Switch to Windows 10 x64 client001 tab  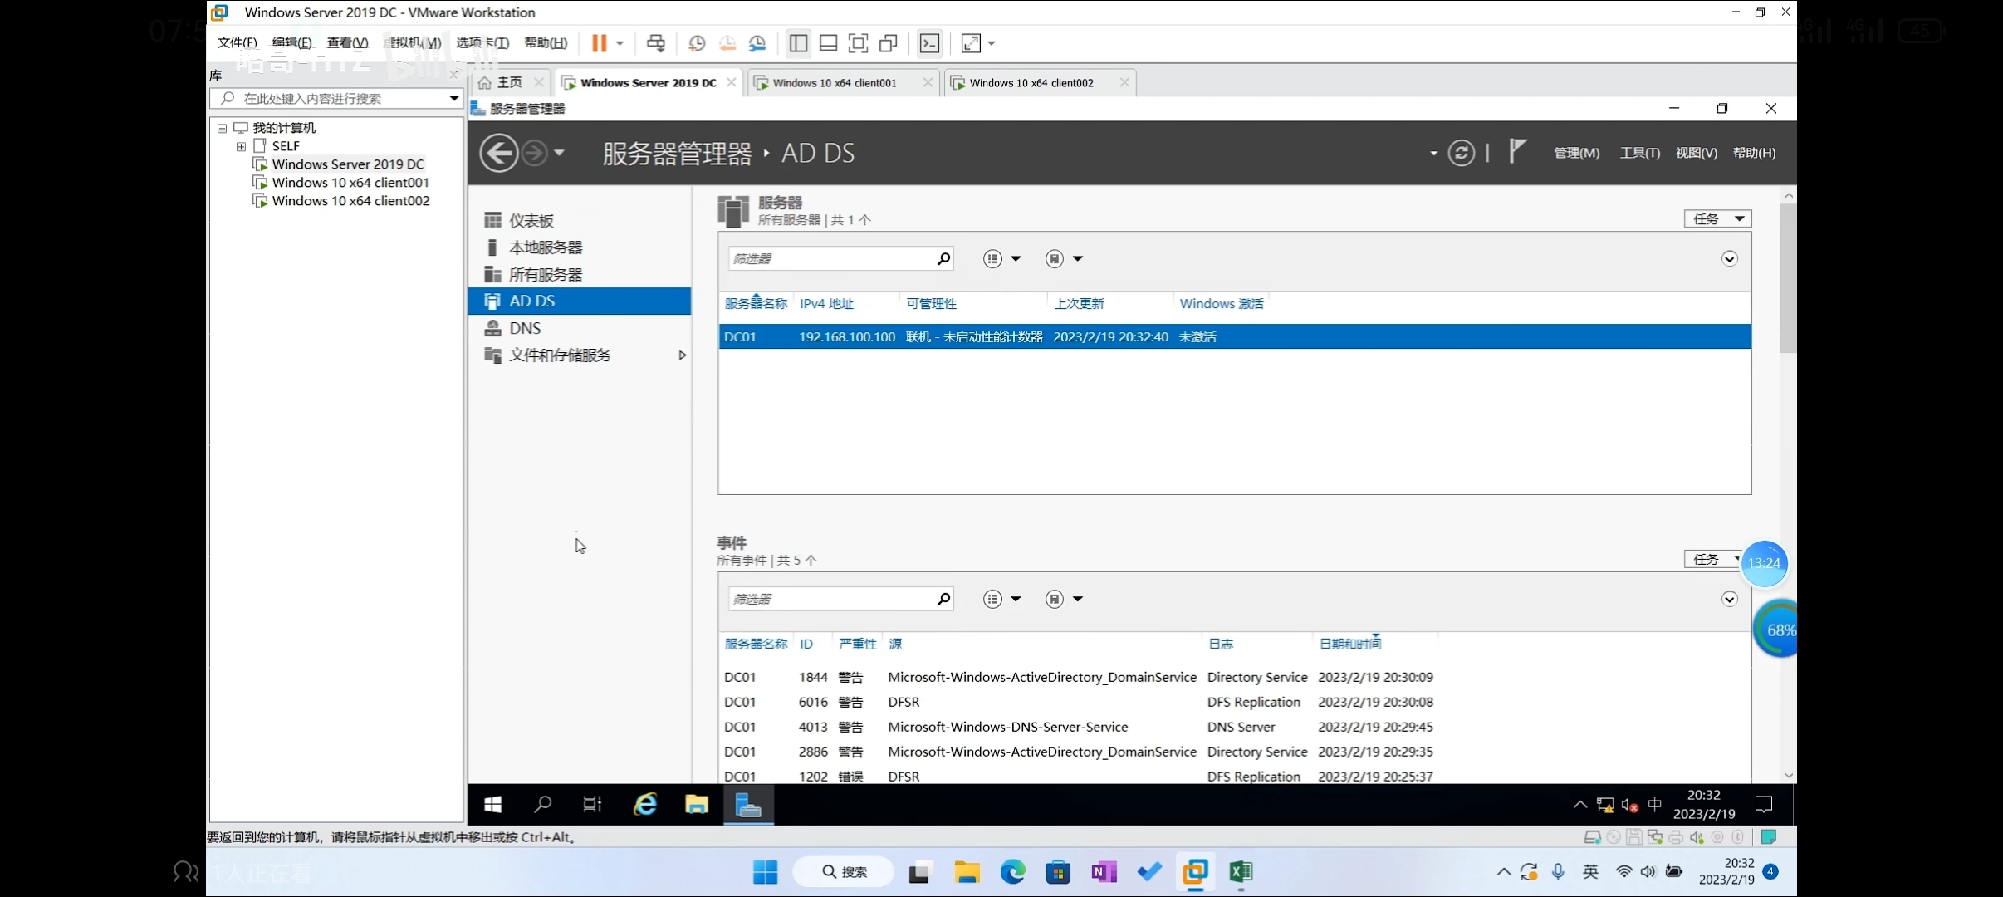point(835,83)
